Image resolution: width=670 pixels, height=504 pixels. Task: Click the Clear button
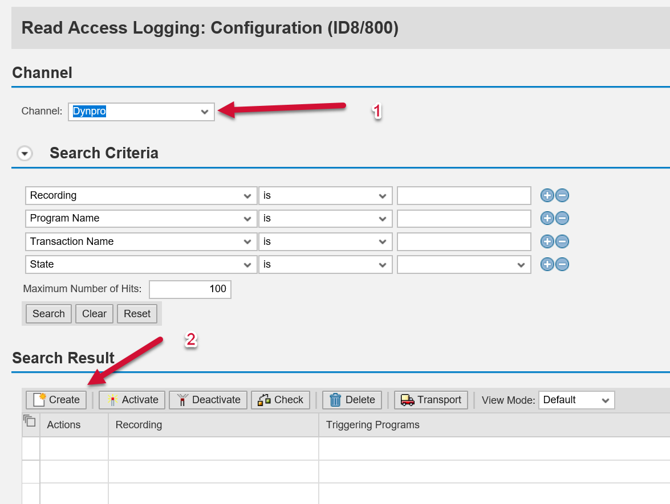pos(94,314)
